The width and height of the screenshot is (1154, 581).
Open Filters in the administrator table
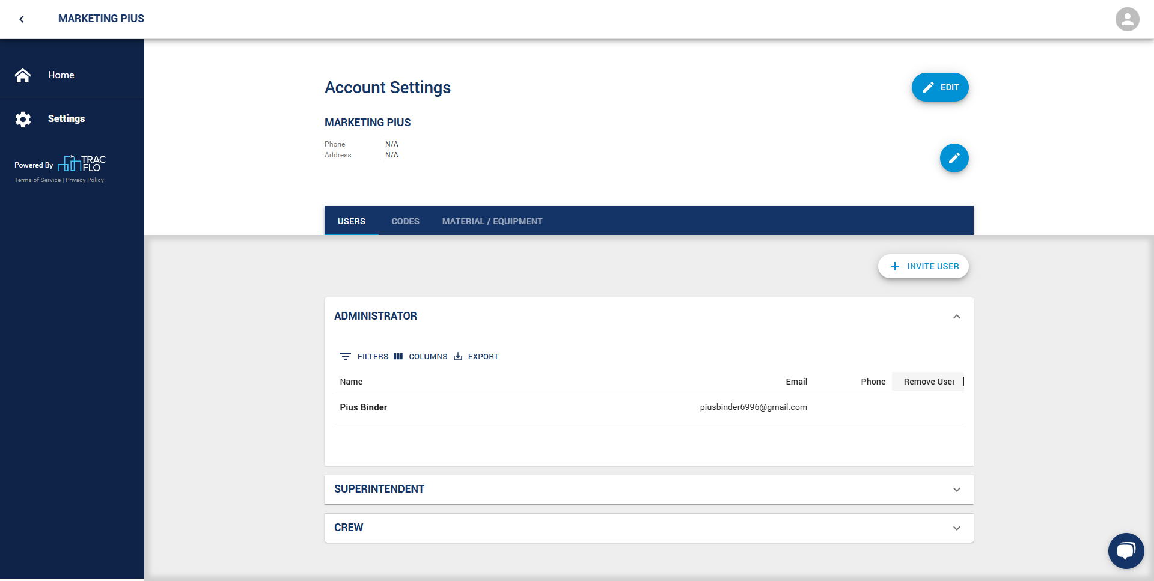pos(364,356)
